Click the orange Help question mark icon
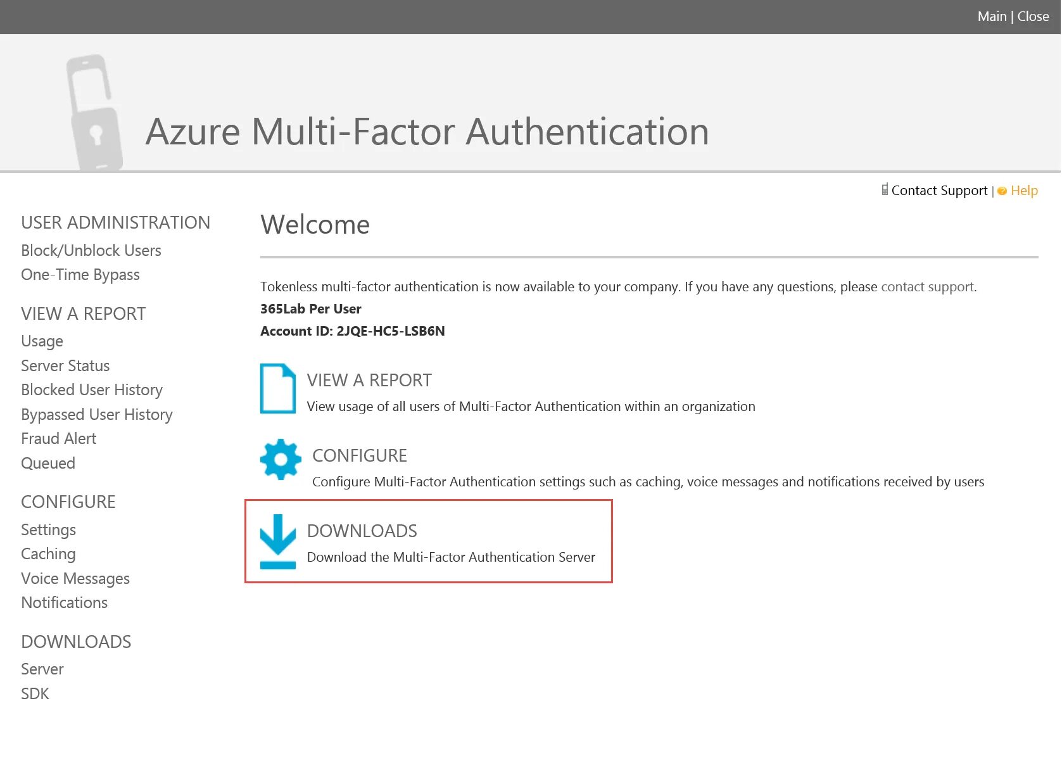The height and width of the screenshot is (784, 1062). tap(1002, 191)
